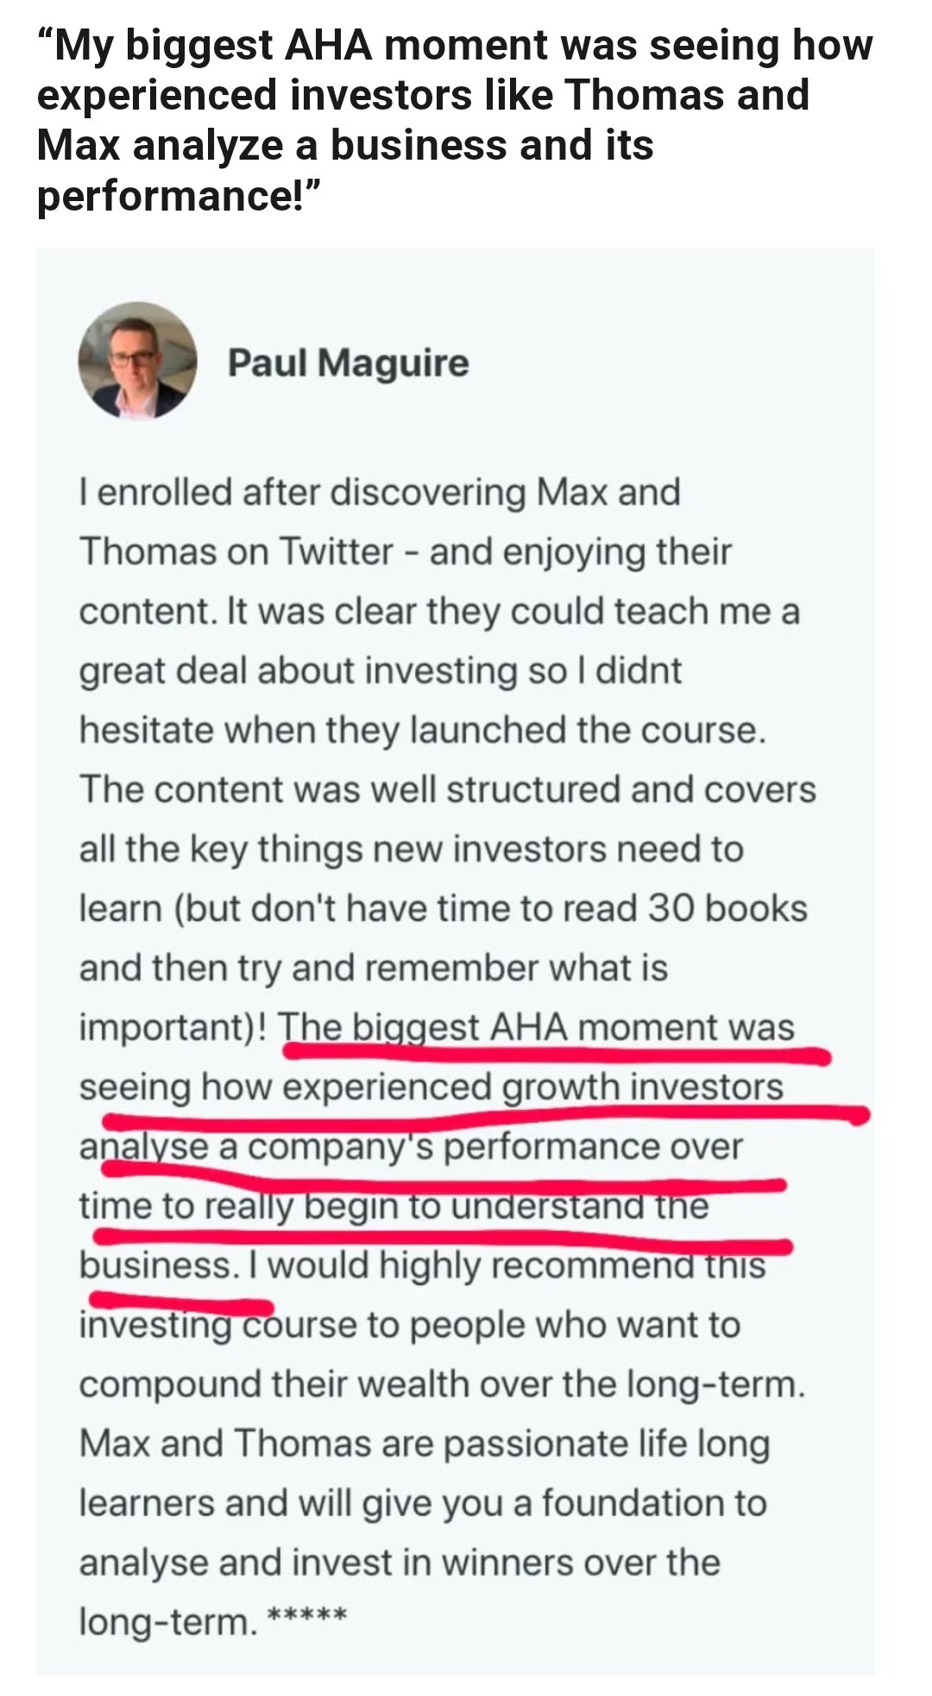Click the bold testimonial headline quote
This screenshot has height=1696, width=932.
pyautogui.click(x=455, y=119)
